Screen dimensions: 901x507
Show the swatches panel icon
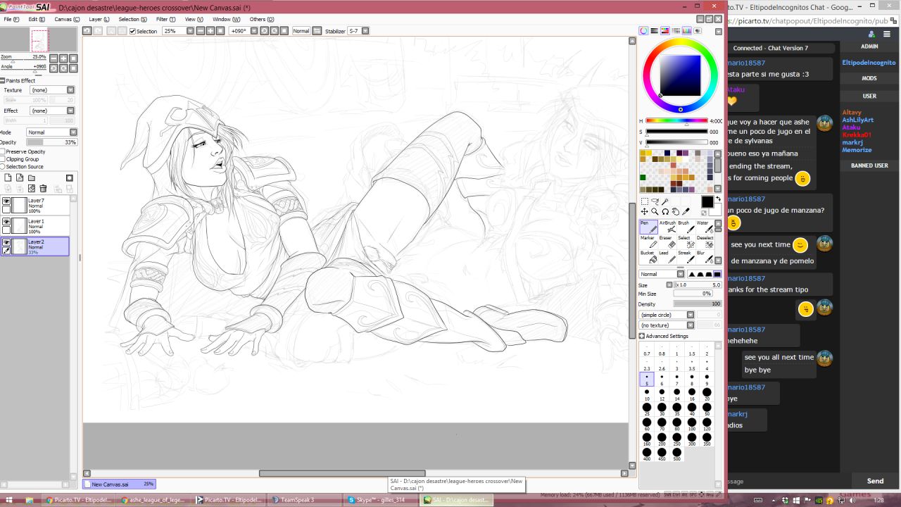pos(686,31)
